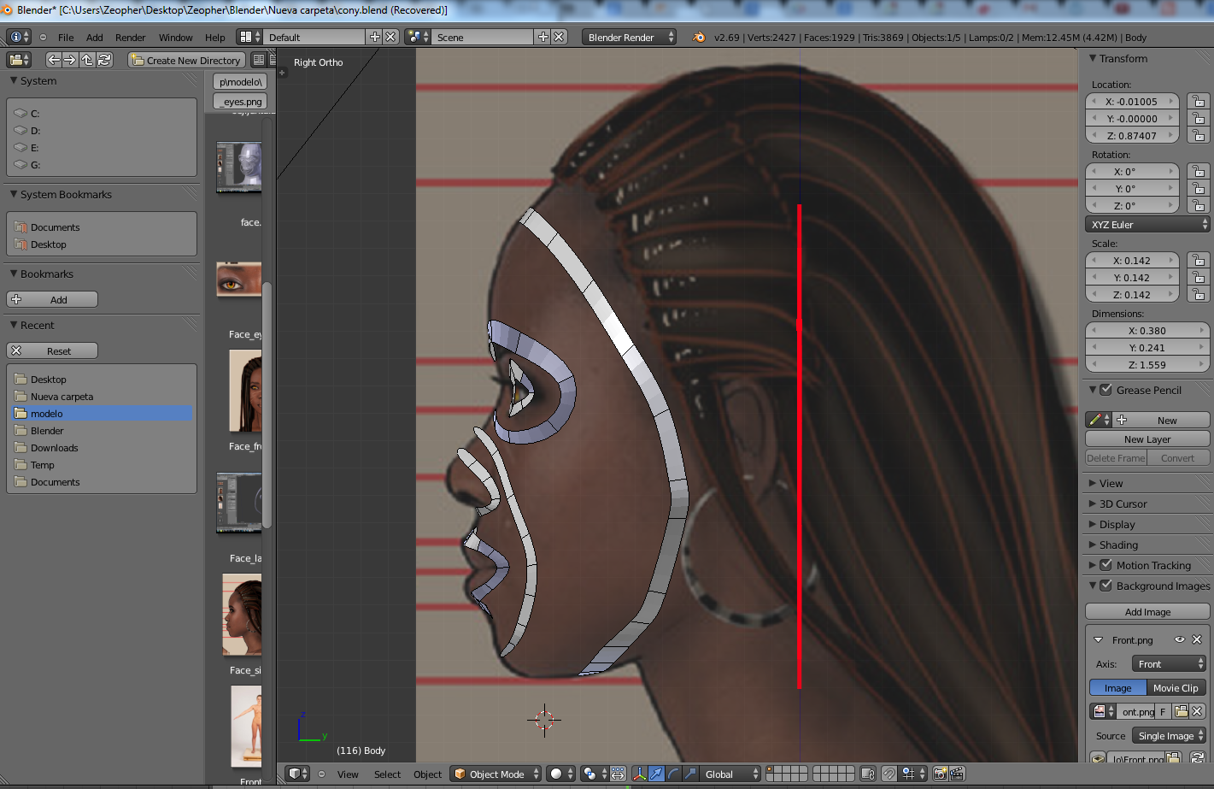Image resolution: width=1214 pixels, height=789 pixels.
Task: Click the Z Dimensions value field
Action: pyautogui.click(x=1147, y=365)
